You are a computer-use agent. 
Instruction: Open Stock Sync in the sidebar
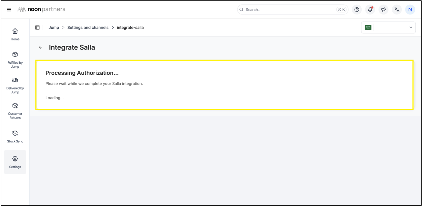tap(15, 136)
